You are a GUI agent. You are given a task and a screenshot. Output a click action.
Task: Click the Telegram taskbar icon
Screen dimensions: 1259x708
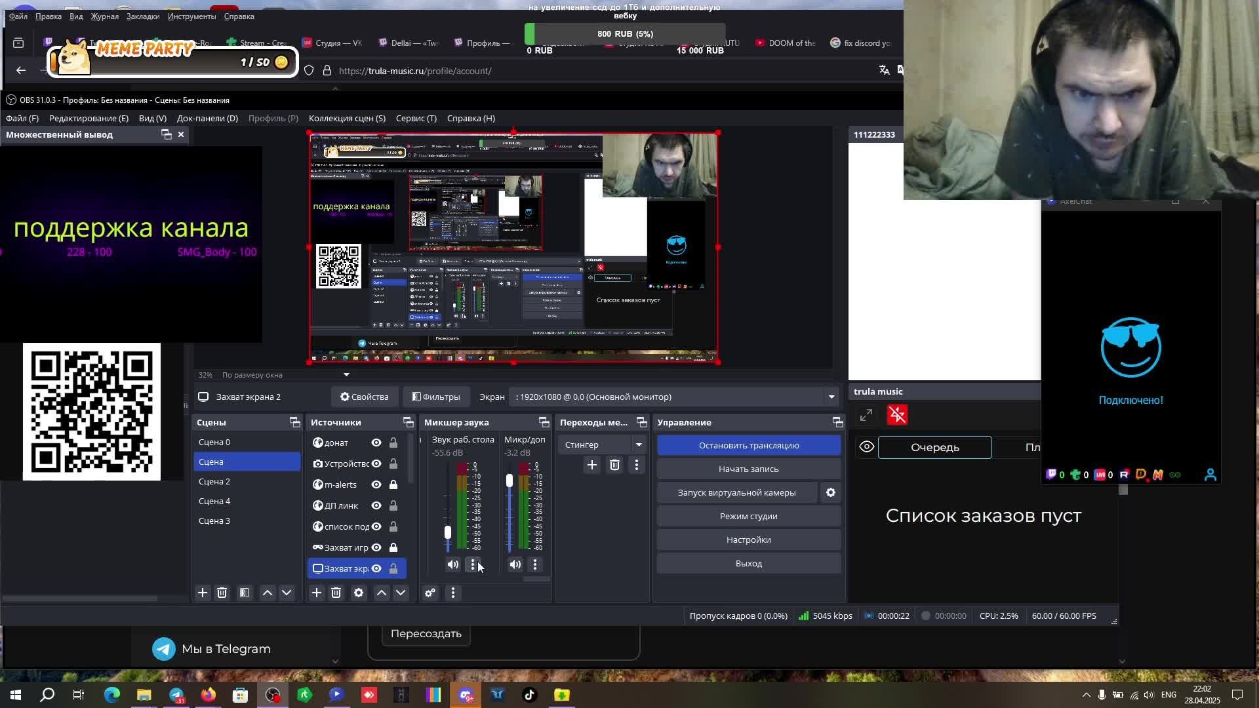(x=176, y=695)
